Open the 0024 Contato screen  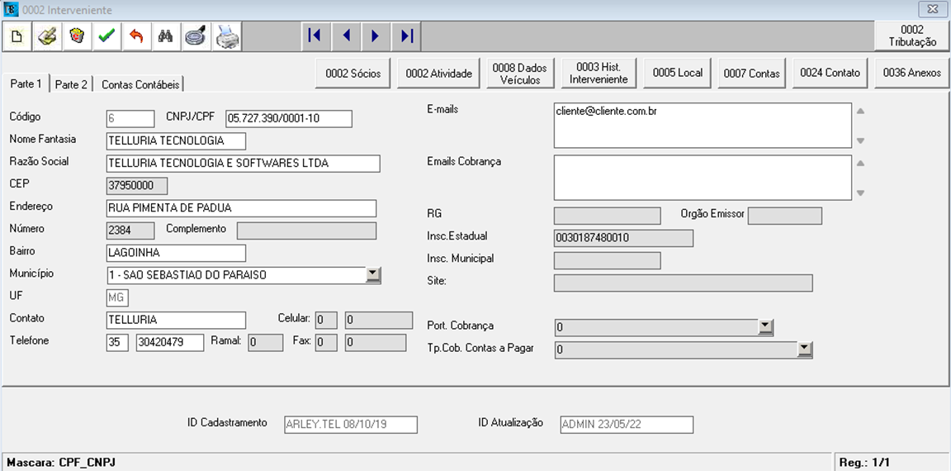pos(830,74)
